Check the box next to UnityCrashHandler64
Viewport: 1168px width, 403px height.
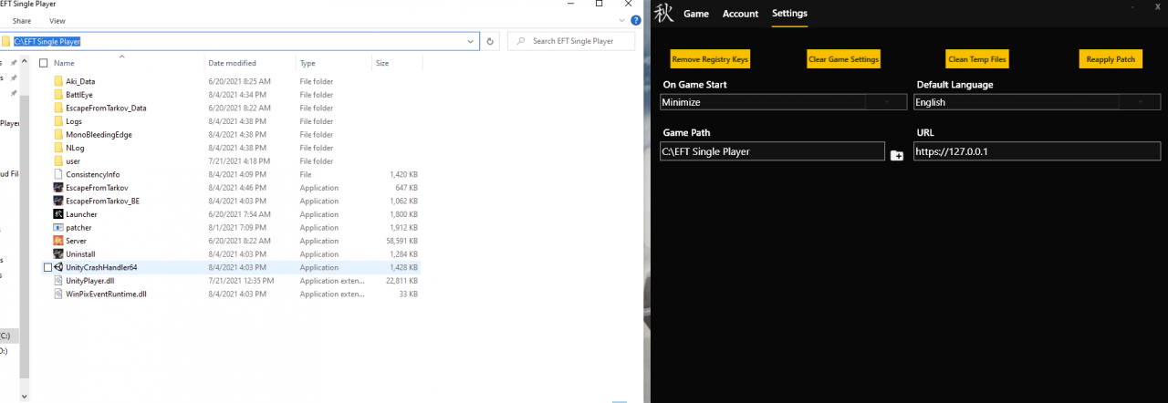(x=47, y=267)
